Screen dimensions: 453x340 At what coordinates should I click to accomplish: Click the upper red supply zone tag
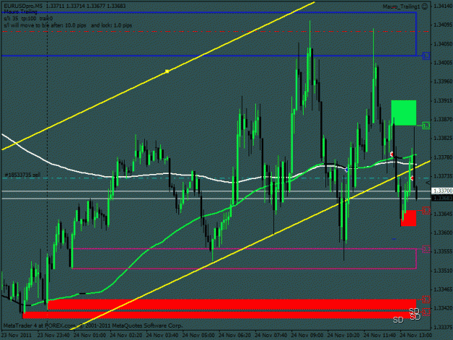coord(426,299)
